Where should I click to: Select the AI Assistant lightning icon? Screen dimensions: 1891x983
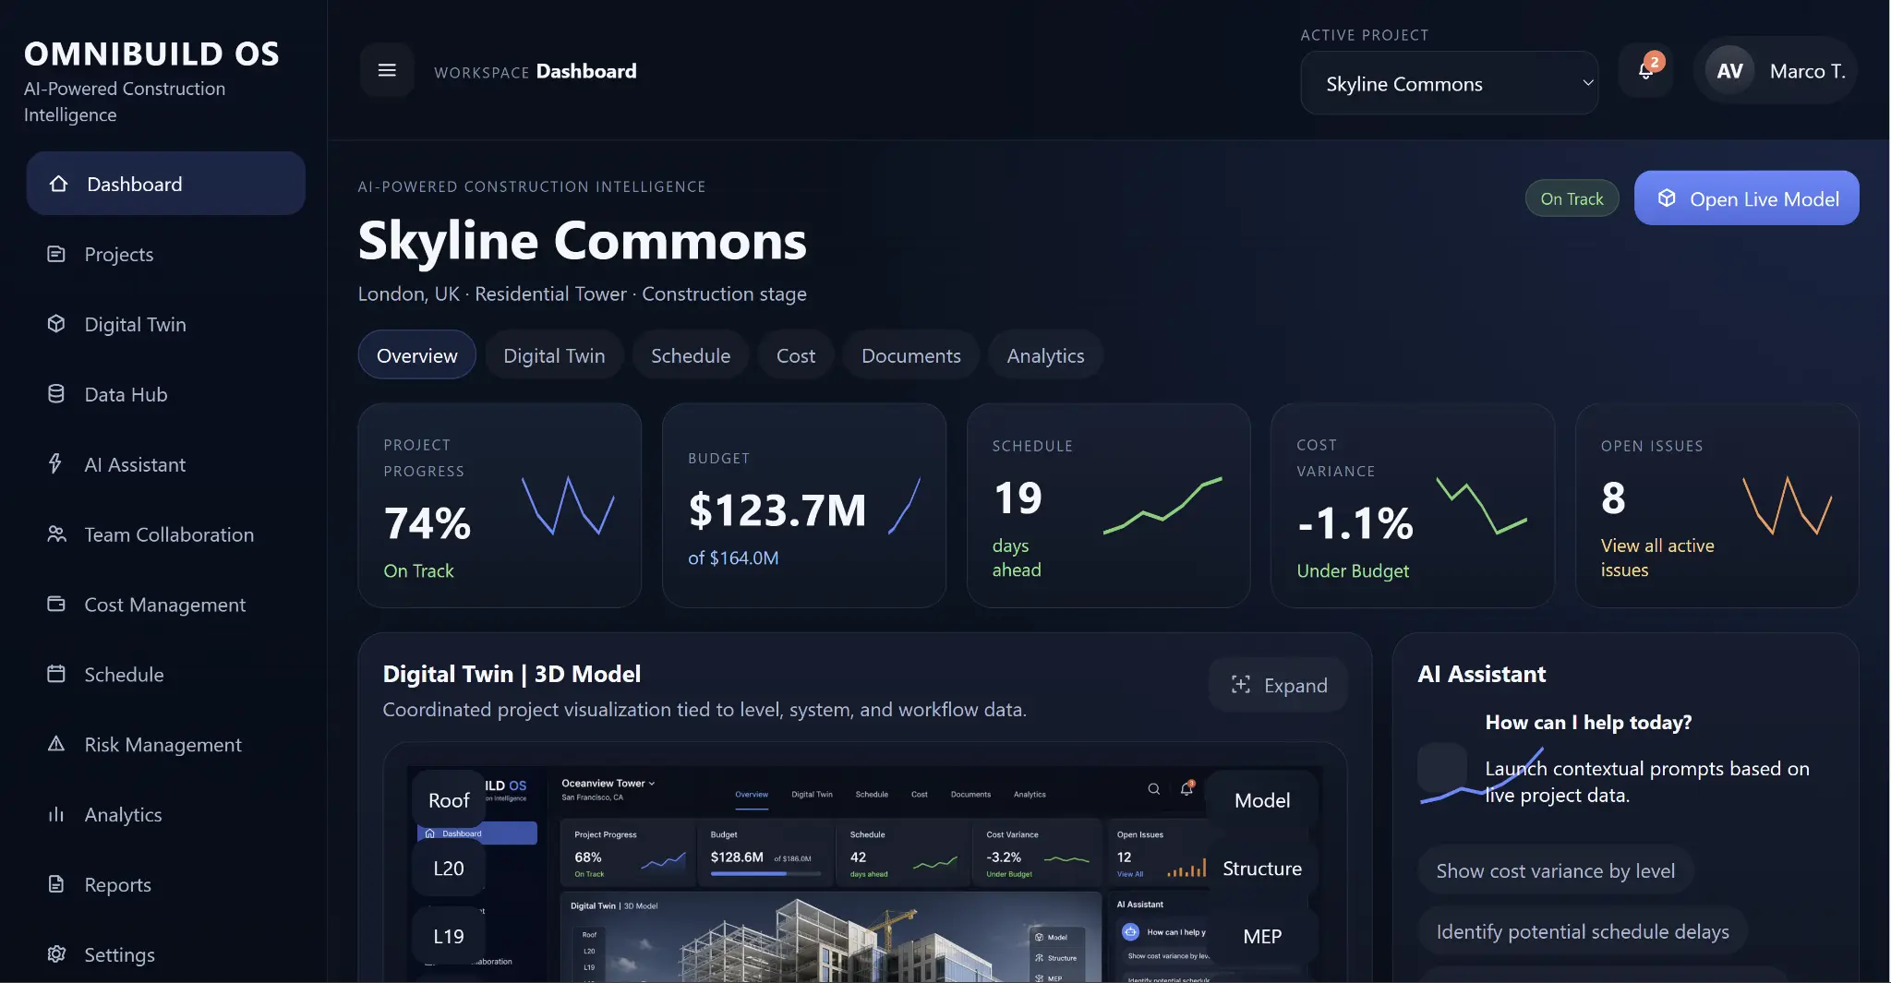click(x=57, y=464)
